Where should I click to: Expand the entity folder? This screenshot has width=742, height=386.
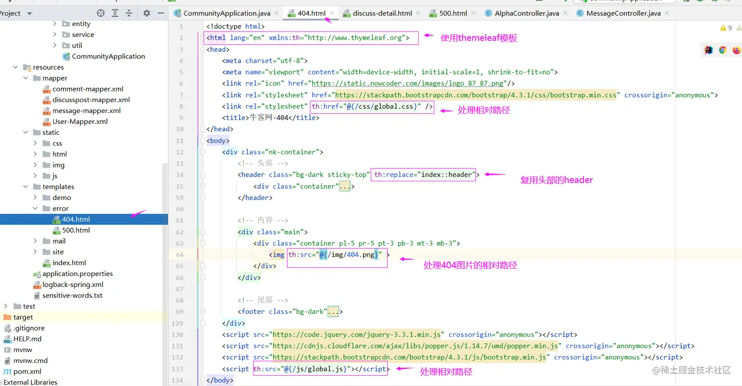[55, 24]
